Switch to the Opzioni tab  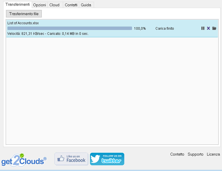[x=39, y=5]
